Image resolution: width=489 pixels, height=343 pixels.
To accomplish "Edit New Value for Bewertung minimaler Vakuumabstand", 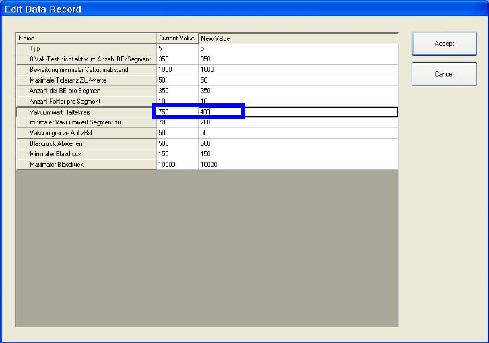I will pyautogui.click(x=298, y=70).
